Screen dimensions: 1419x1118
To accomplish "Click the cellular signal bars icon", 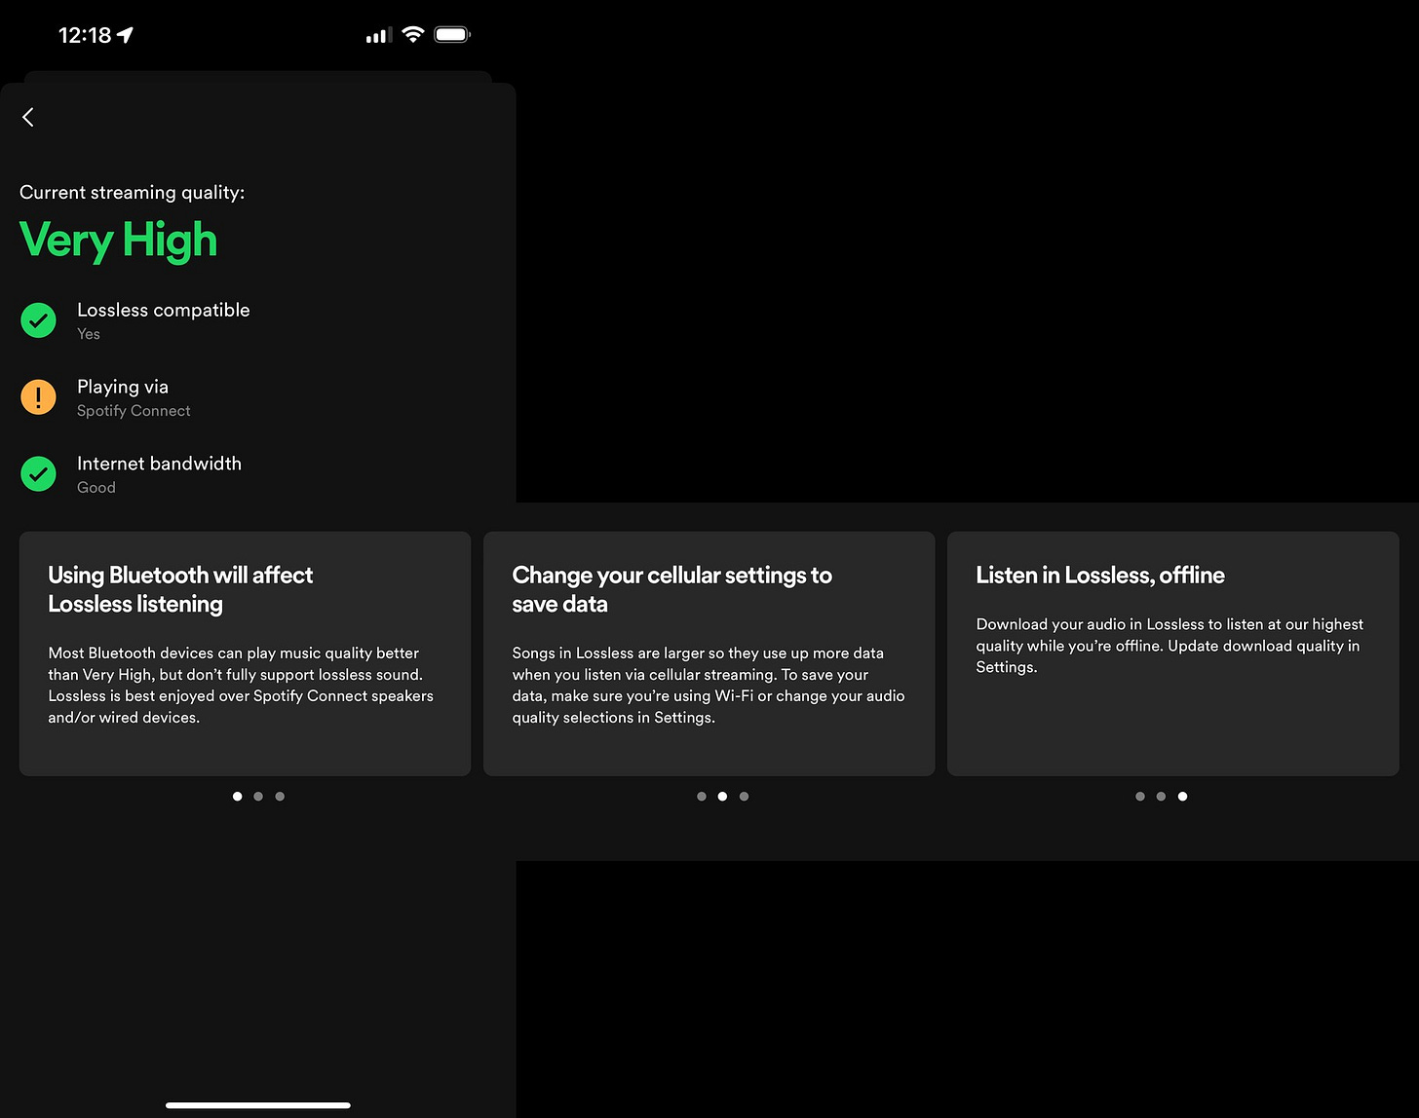I will 378,36.
